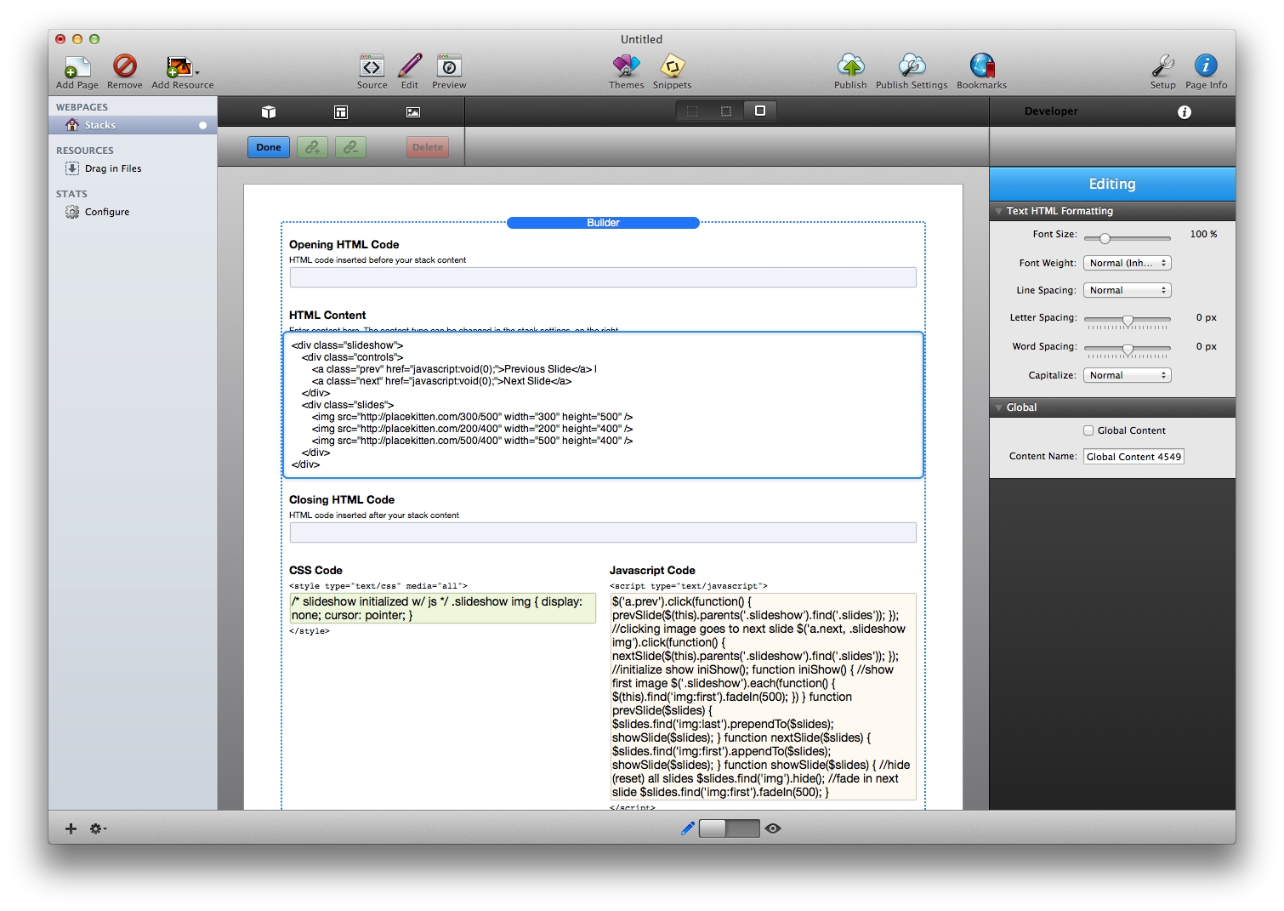1284x911 pixels.
Task: Open the Font Weight dropdown
Action: click(x=1127, y=263)
